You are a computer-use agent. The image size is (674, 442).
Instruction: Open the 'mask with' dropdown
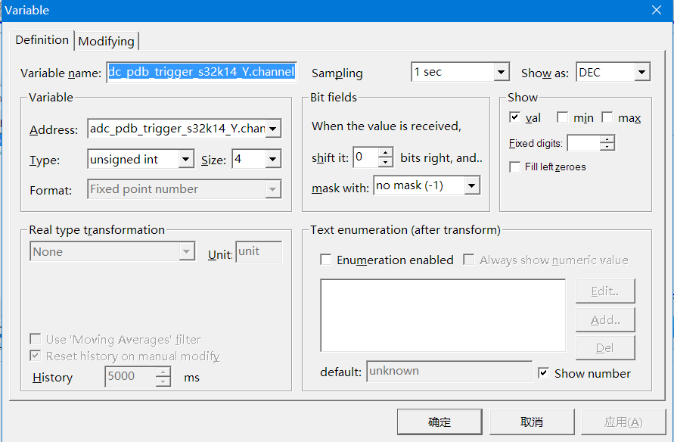(x=472, y=185)
